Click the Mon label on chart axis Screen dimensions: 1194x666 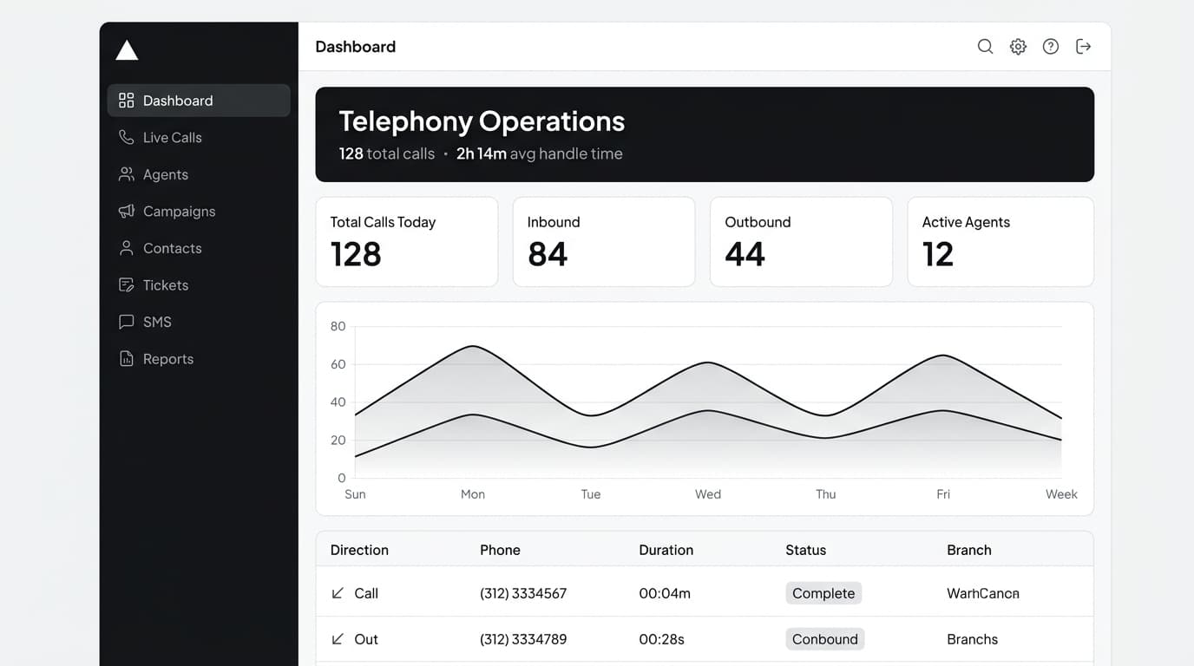473,494
